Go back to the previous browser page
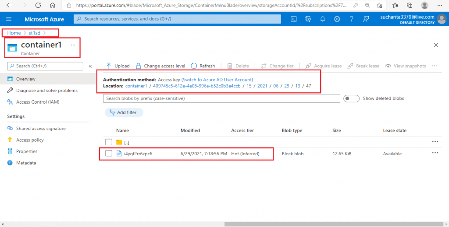449x227 pixels. click(x=9, y=5)
